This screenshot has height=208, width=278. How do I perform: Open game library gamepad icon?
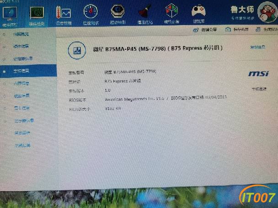[x=198, y=11]
